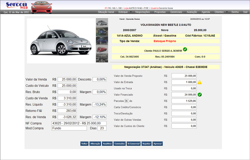Click the client name PAULO SERGIO A. BONFIM
This screenshot has height=160, width=250.
tap(167, 51)
